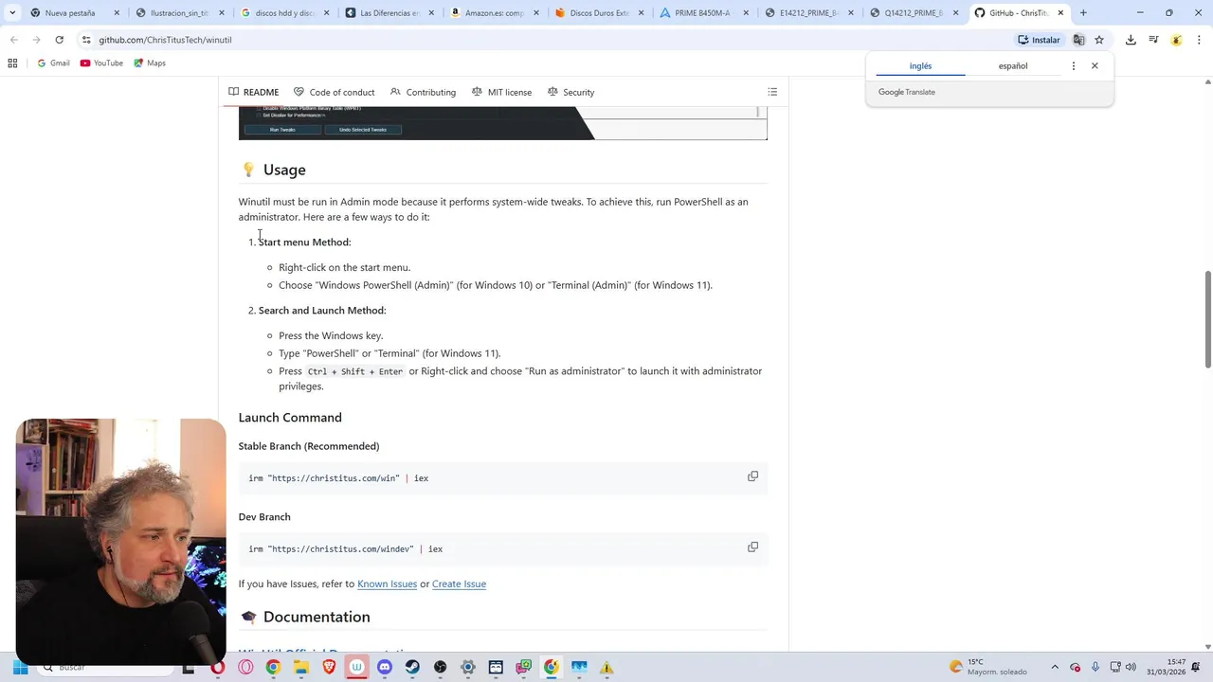This screenshot has width=1213, height=682.
Task: Click the Documentation section heading
Action: (x=317, y=617)
